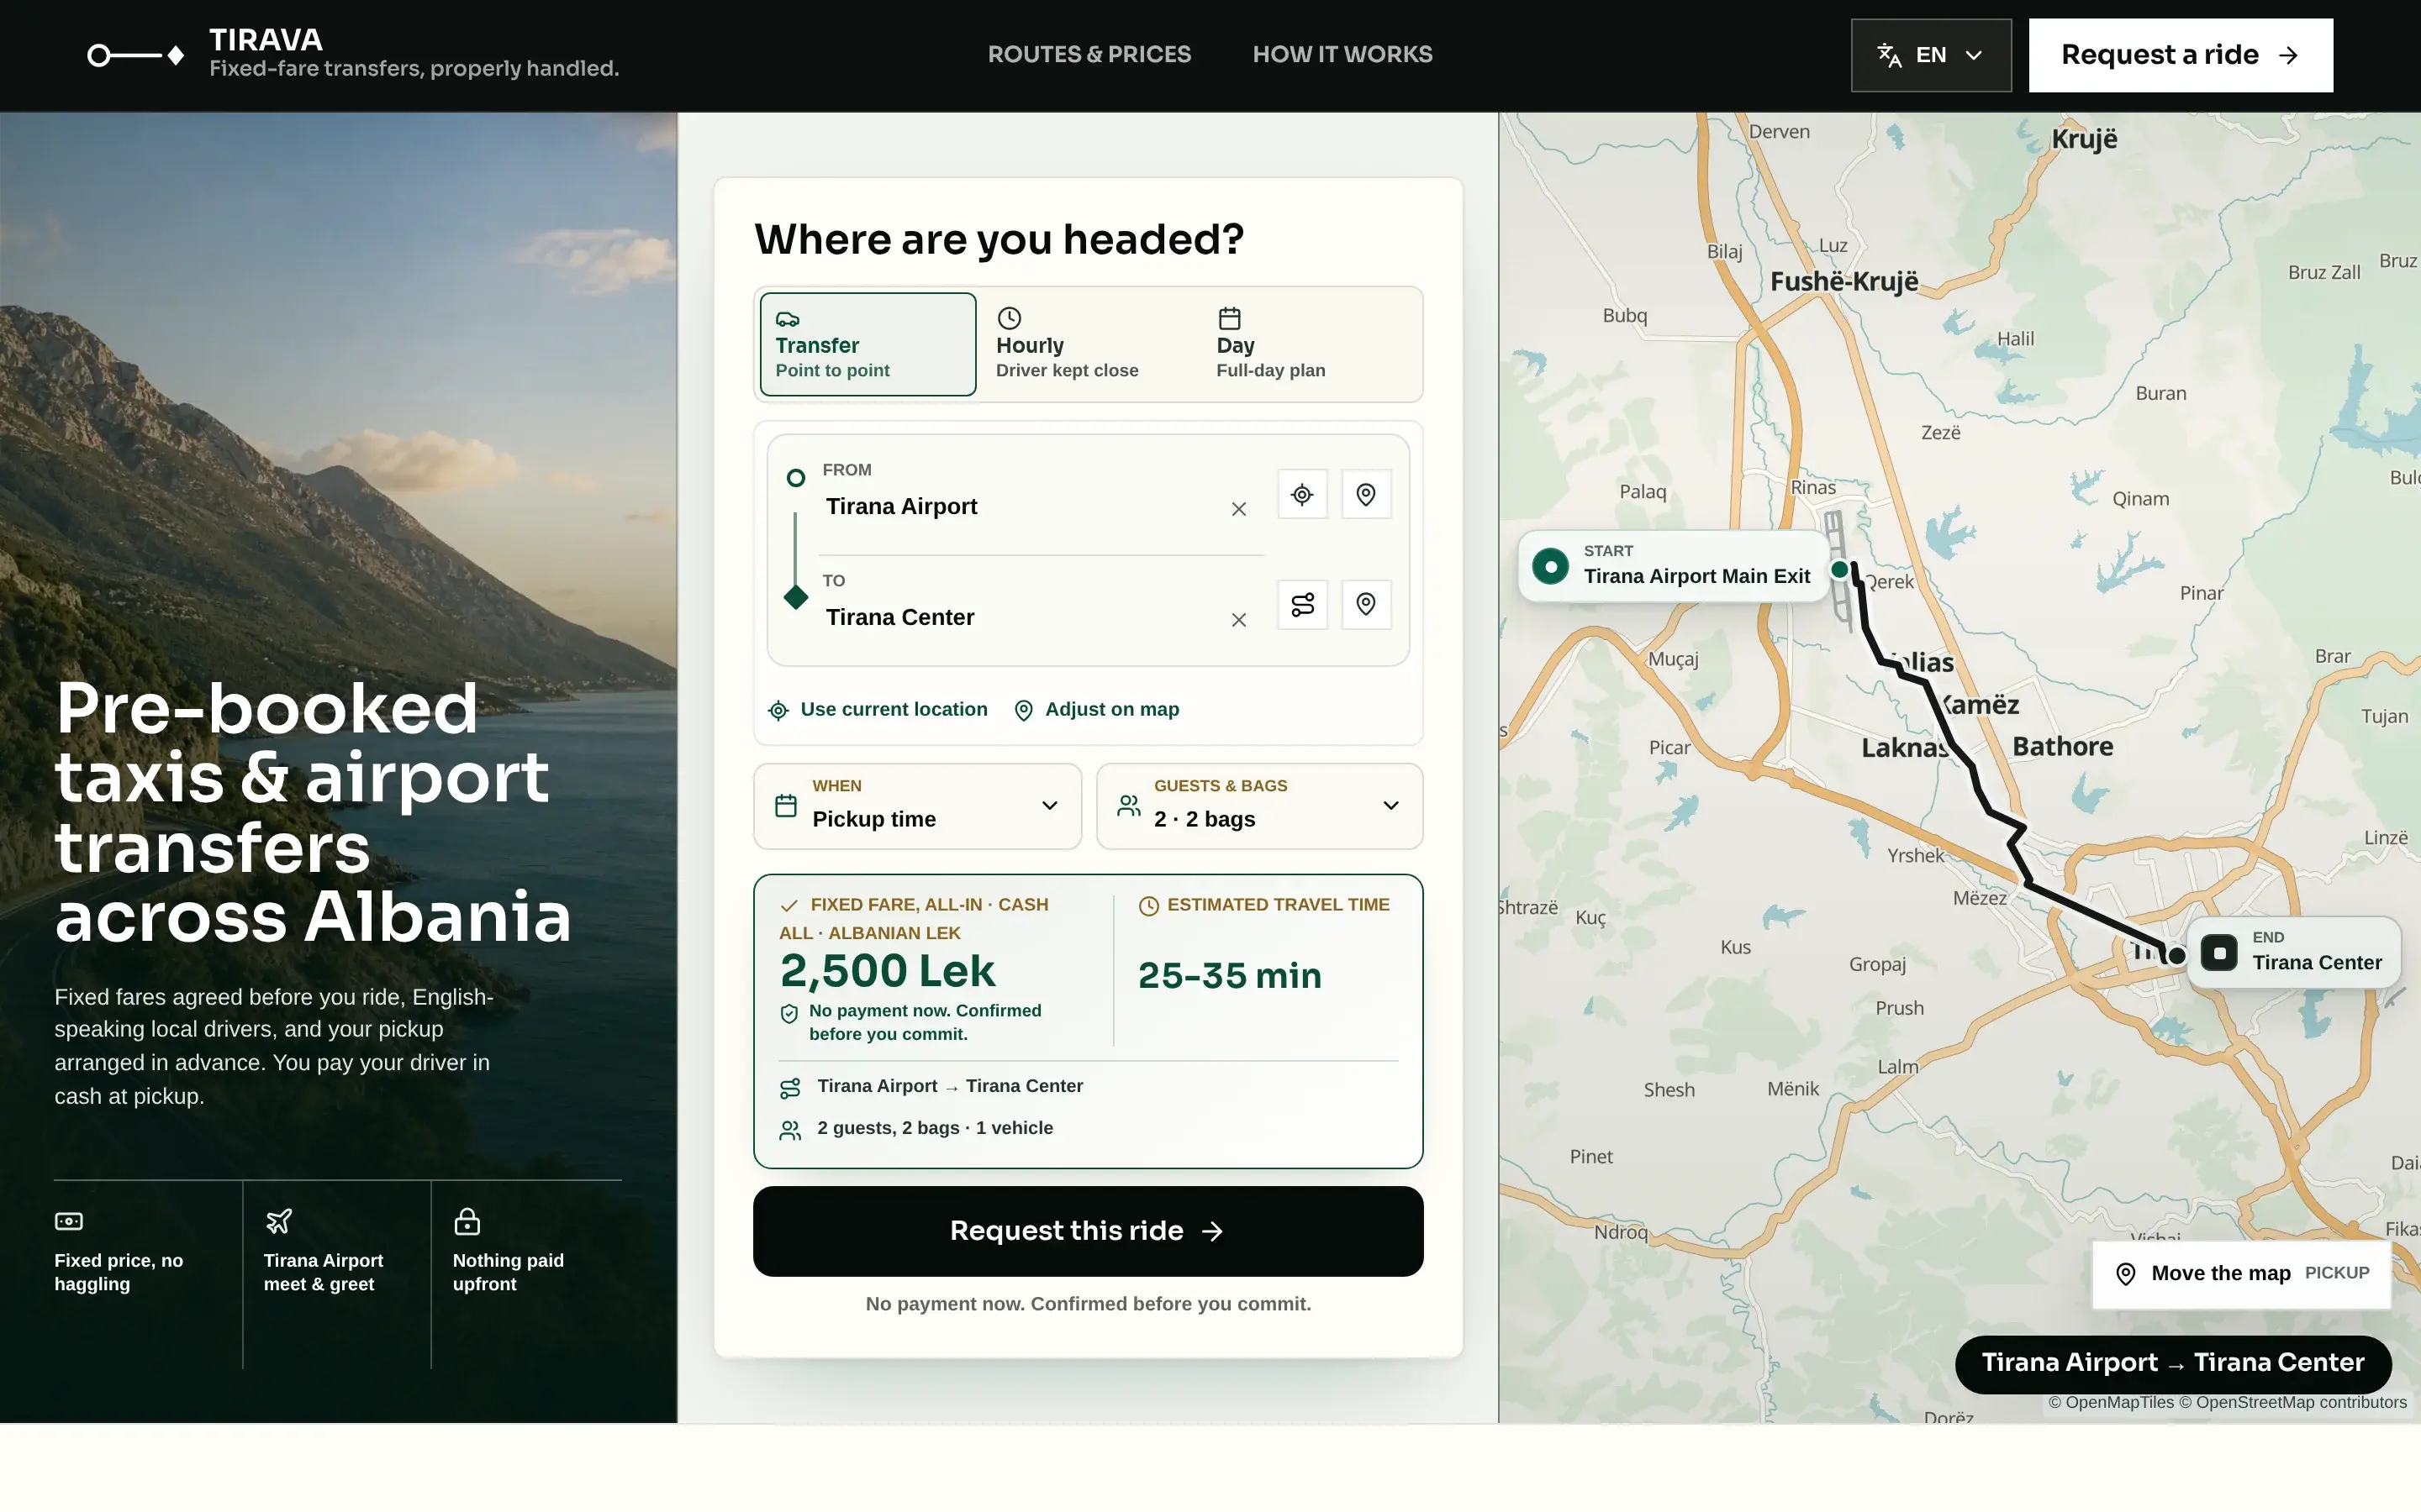Click the route swap icon on TO row
Screen dimensions: 2421x1512
pyautogui.click(x=1302, y=604)
